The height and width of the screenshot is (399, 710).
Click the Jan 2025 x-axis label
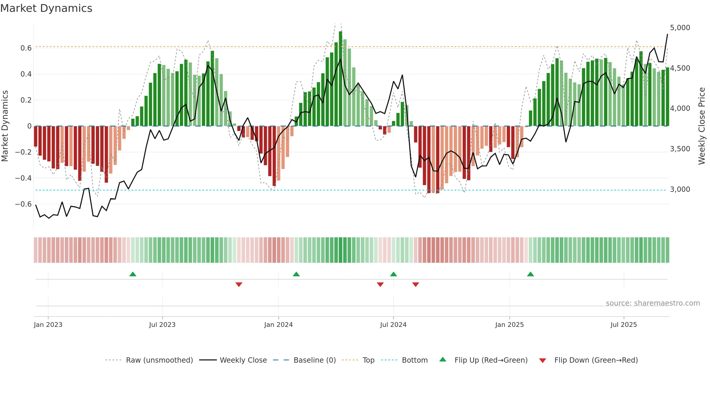pos(510,325)
